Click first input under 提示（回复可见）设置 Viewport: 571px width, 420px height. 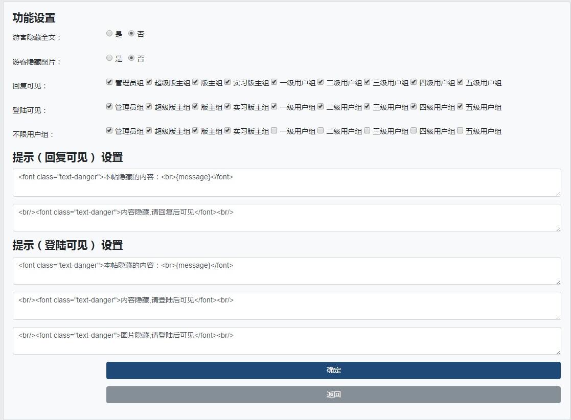tap(284, 182)
